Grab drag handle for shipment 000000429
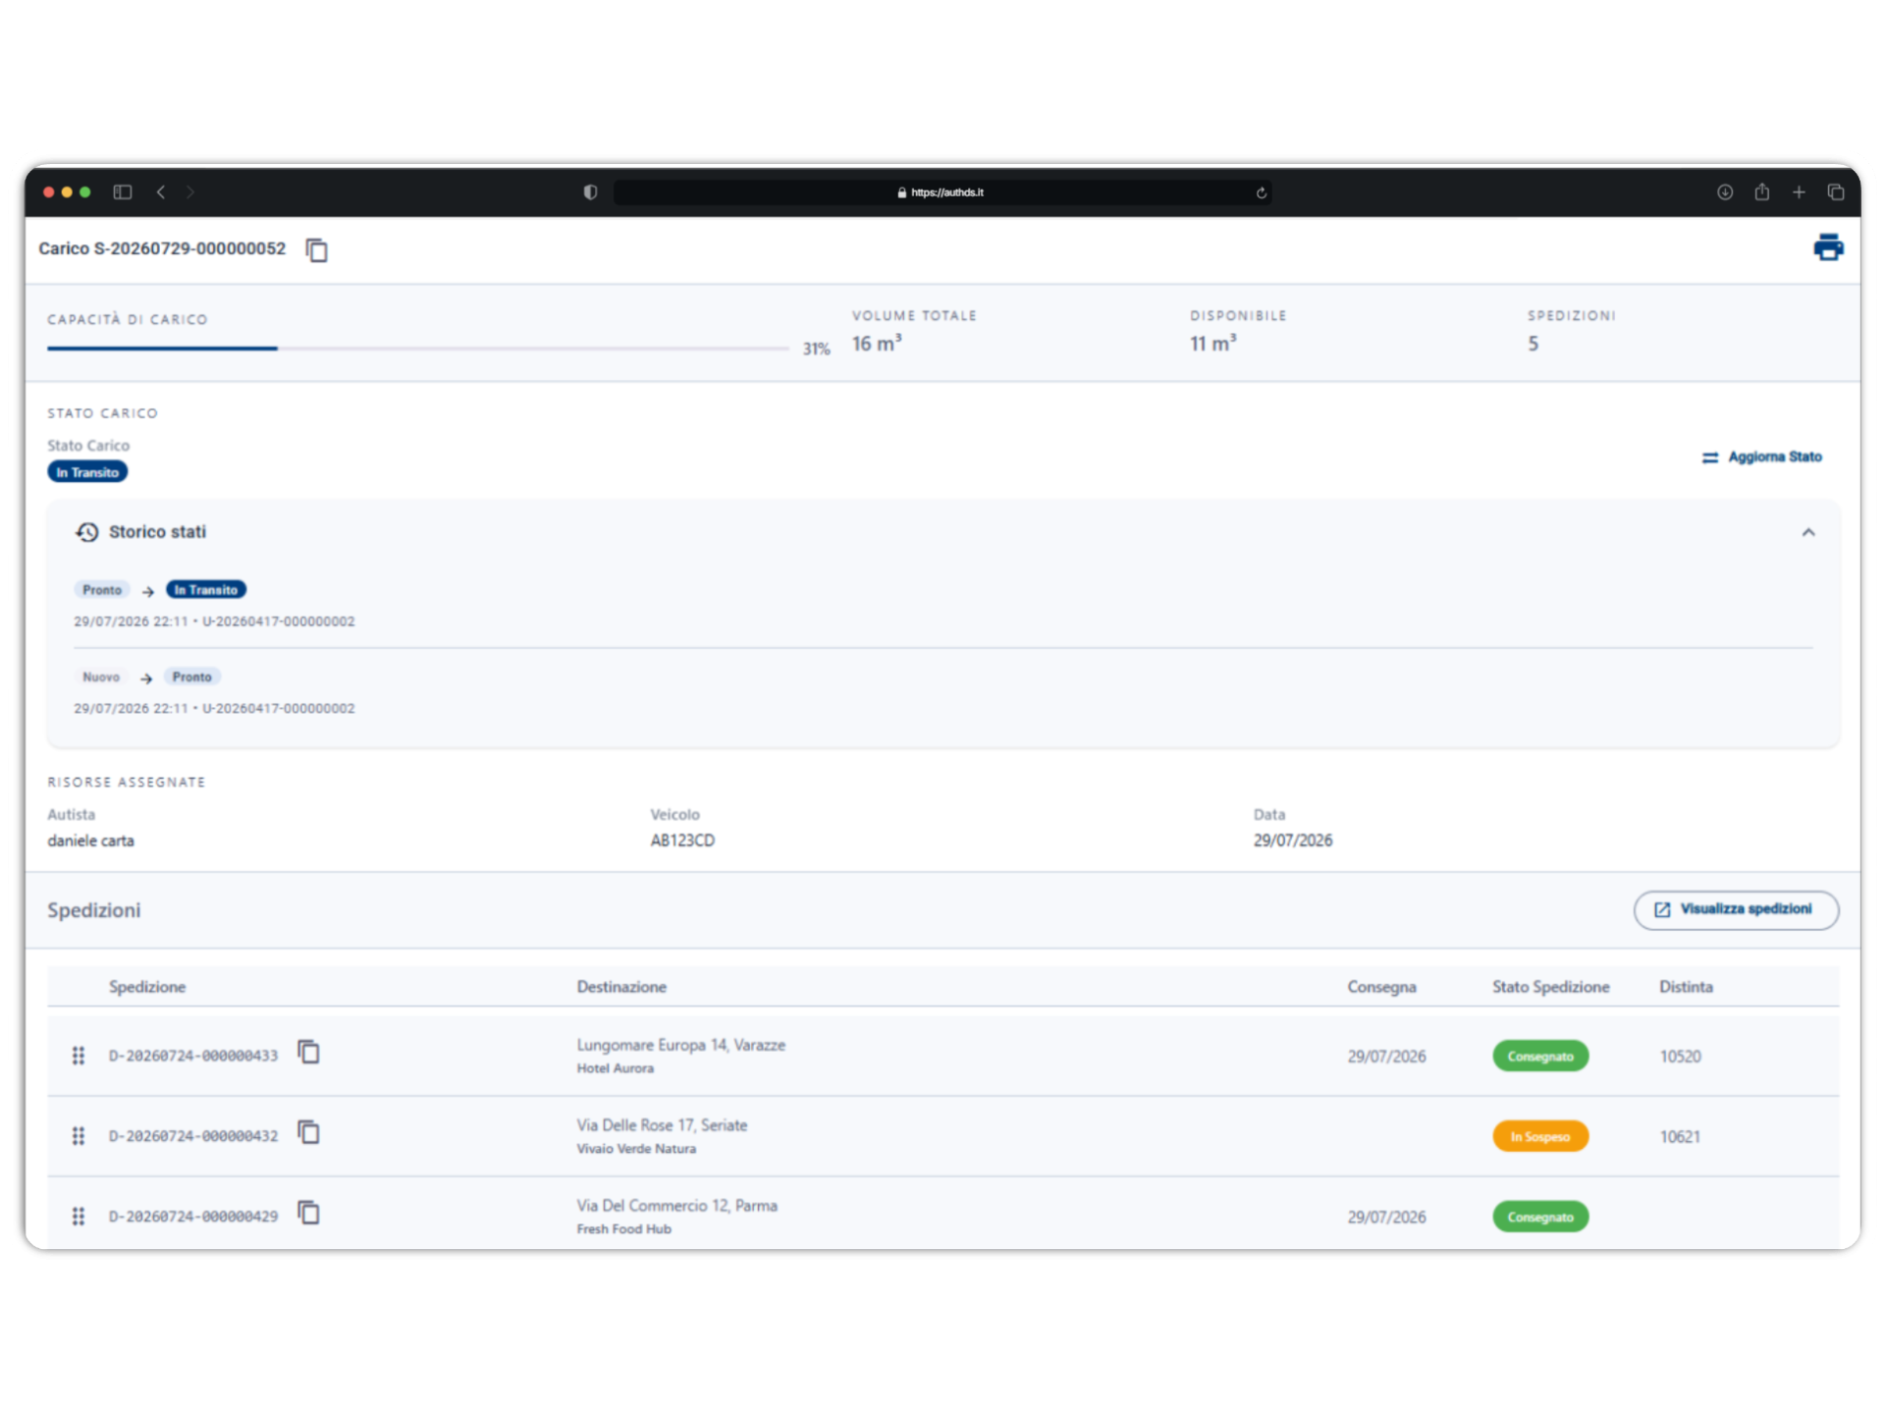The height and width of the screenshot is (1414, 1885). tap(79, 1217)
